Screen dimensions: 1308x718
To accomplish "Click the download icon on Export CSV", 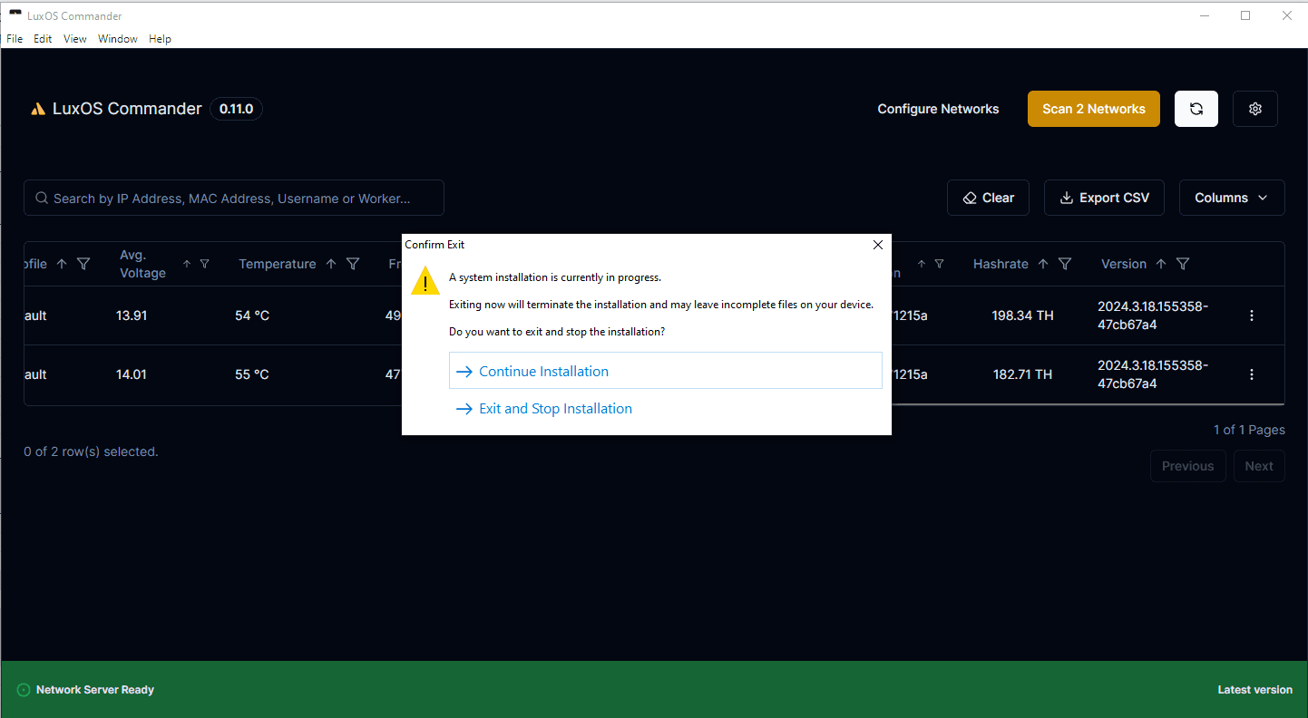I will [x=1066, y=197].
